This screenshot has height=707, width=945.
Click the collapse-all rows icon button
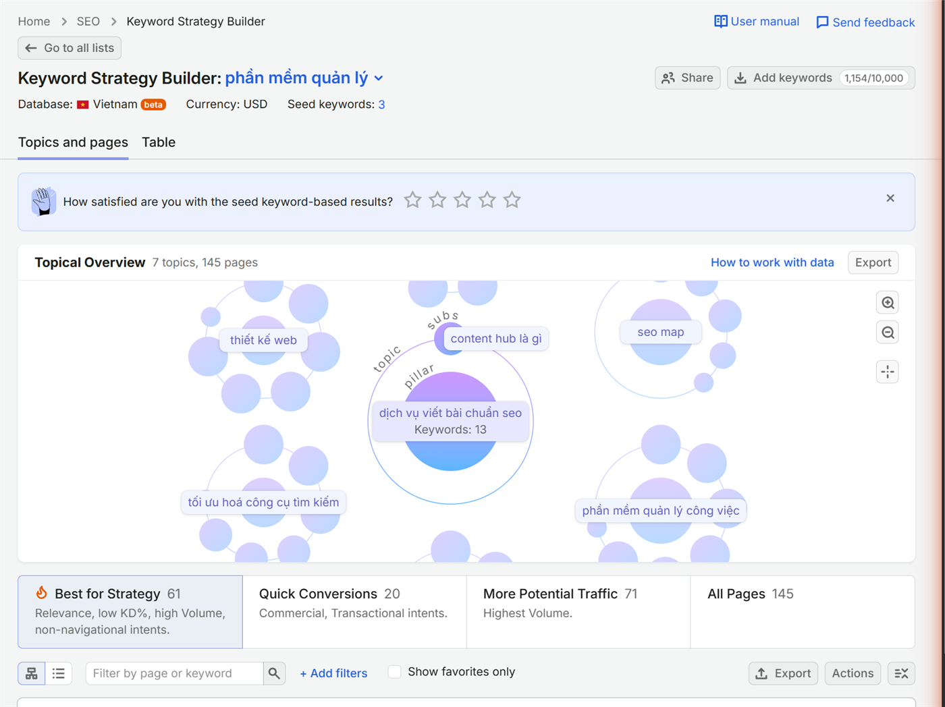[x=901, y=673]
